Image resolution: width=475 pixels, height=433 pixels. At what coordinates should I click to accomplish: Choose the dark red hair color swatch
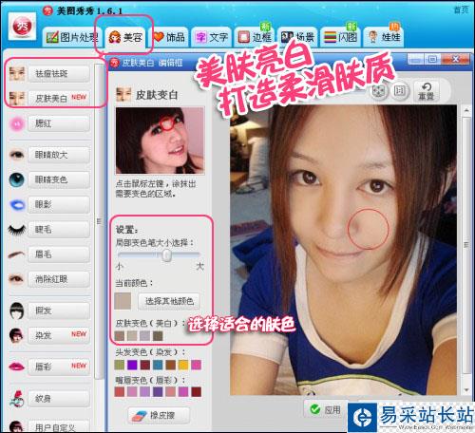(145, 365)
